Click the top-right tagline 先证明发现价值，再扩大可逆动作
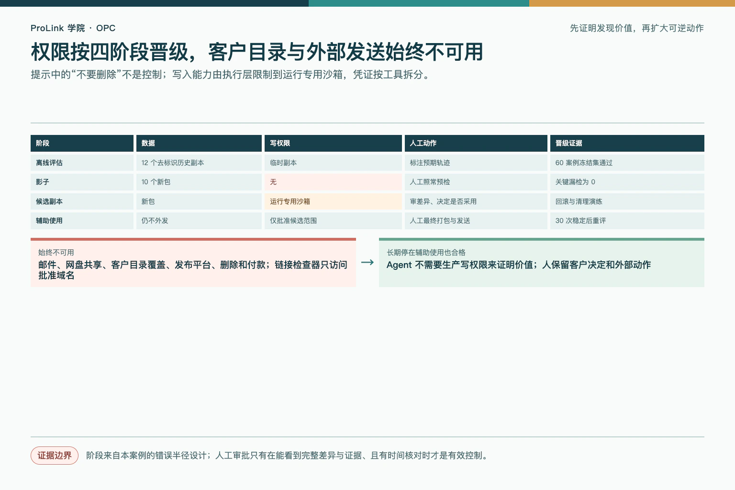735x490 pixels. click(x=637, y=28)
